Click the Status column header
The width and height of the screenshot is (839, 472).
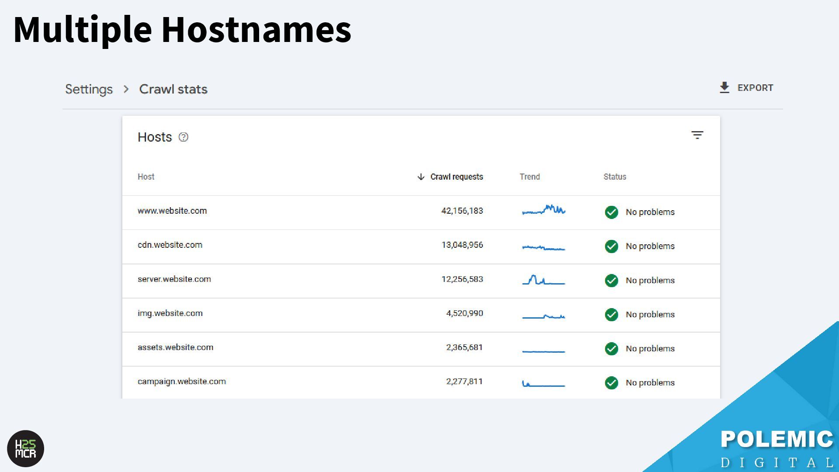pos(614,177)
